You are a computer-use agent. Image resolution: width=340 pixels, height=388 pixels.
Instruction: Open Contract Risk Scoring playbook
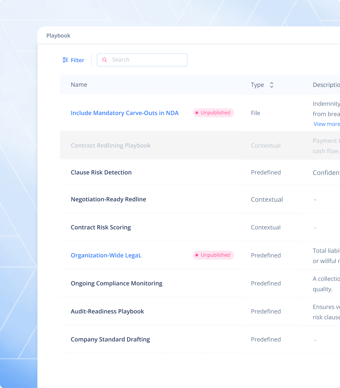pos(101,227)
